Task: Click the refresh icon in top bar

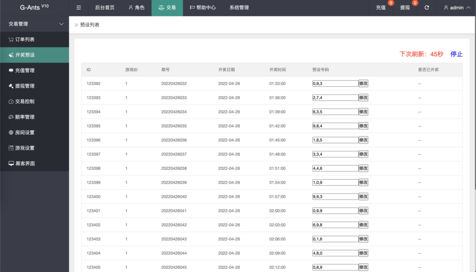Action: [x=427, y=8]
